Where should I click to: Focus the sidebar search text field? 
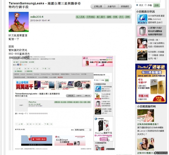point(148,1)
